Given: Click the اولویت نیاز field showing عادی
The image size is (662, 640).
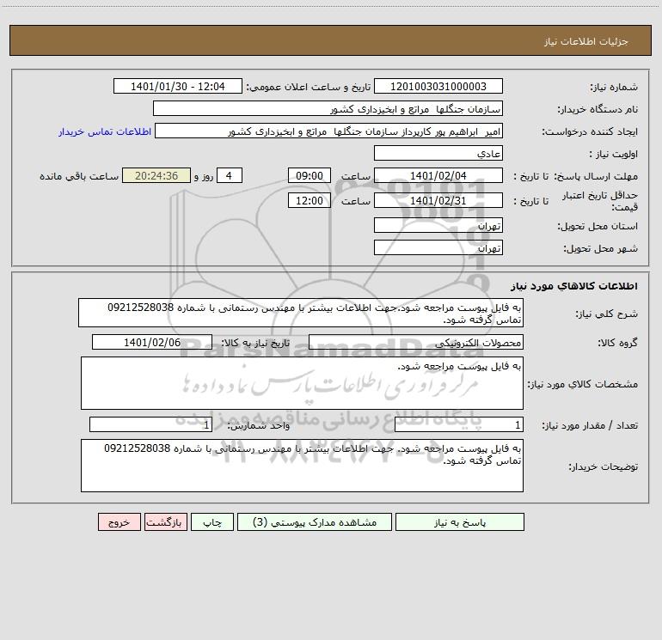Looking at the screenshot, I should point(438,153).
